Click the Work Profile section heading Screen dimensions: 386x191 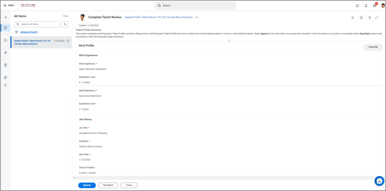tap(86, 45)
